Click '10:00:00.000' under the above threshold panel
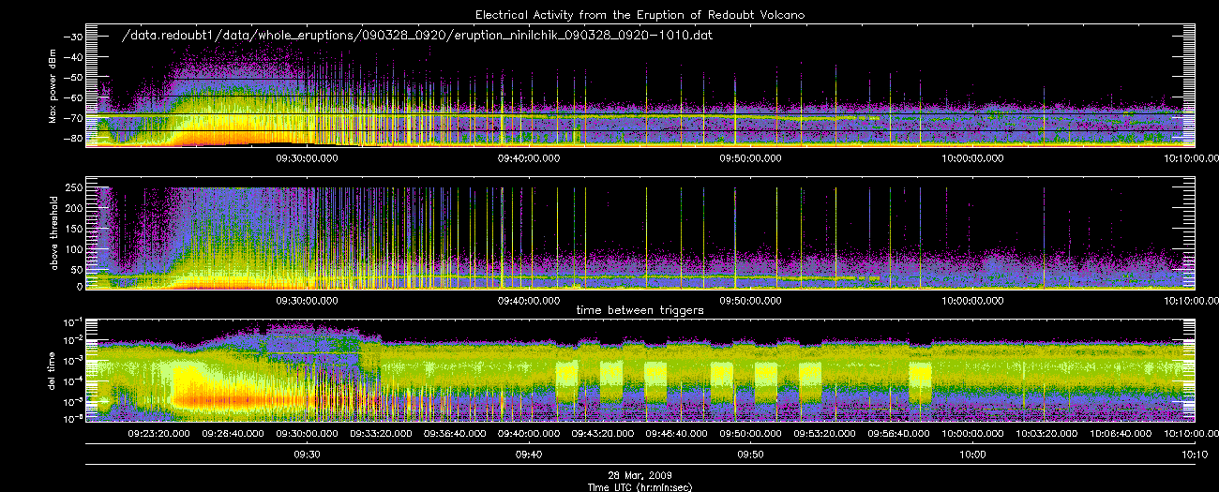This screenshot has width=1219, height=492. pos(971,301)
